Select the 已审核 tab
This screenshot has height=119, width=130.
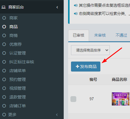click(79, 35)
